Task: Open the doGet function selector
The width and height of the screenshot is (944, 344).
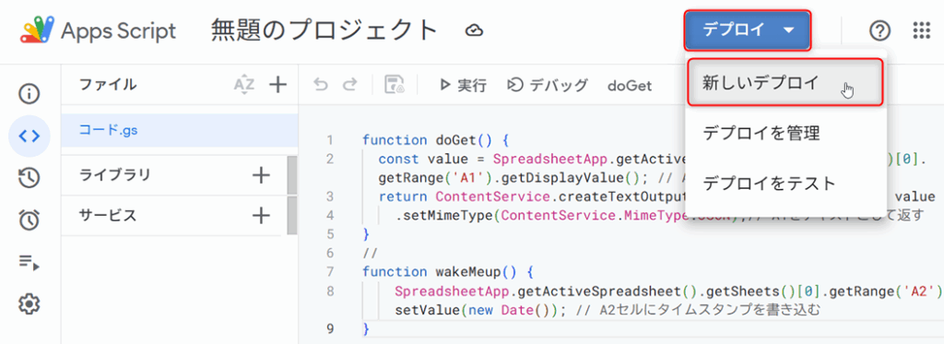Action: tap(630, 86)
